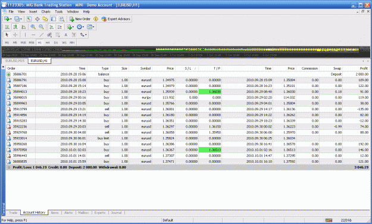
Task: Toggle the Terminal panel icon
Action: 54,19
